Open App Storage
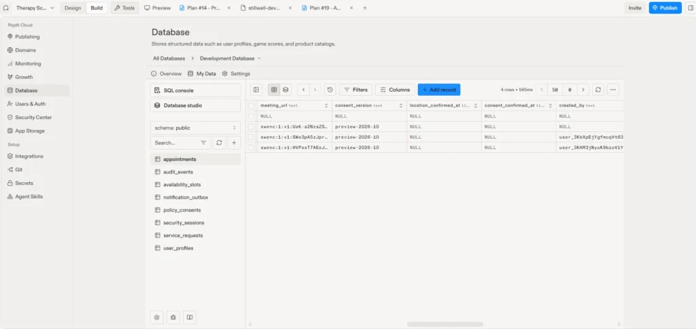696x329 pixels. point(35,131)
